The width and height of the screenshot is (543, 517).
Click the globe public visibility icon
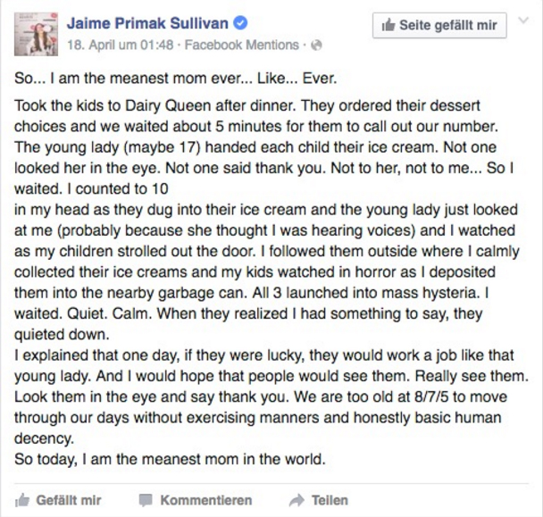click(316, 46)
